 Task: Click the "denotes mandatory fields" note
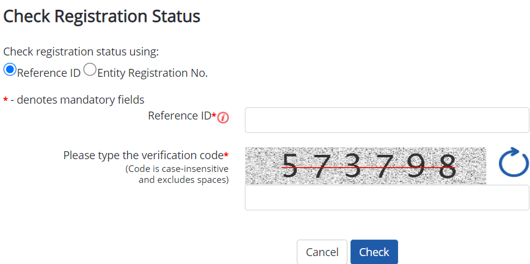81,99
